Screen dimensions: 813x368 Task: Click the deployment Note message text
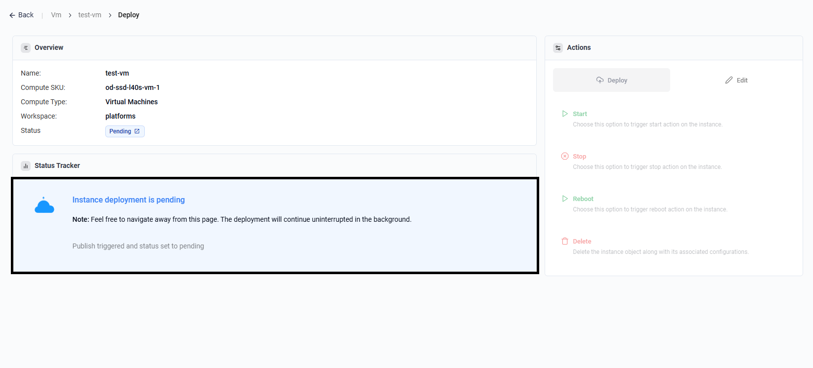(x=242, y=219)
